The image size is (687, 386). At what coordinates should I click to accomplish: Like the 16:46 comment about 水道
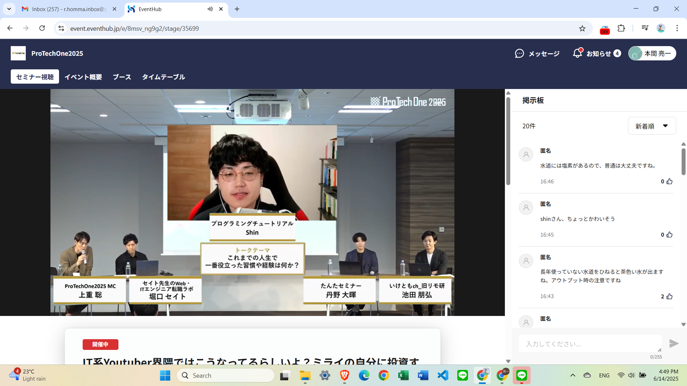tap(669, 181)
